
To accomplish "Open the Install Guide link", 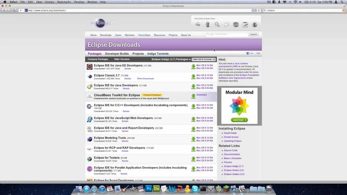I will [230, 133].
